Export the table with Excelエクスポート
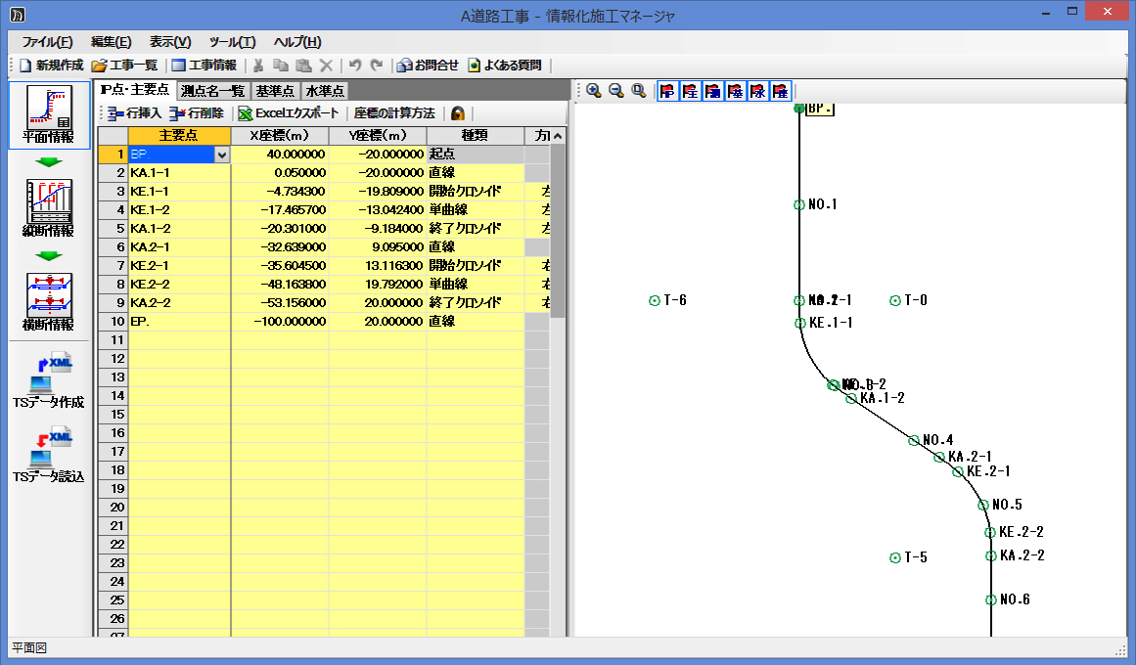Image resolution: width=1136 pixels, height=665 pixels. (x=289, y=113)
